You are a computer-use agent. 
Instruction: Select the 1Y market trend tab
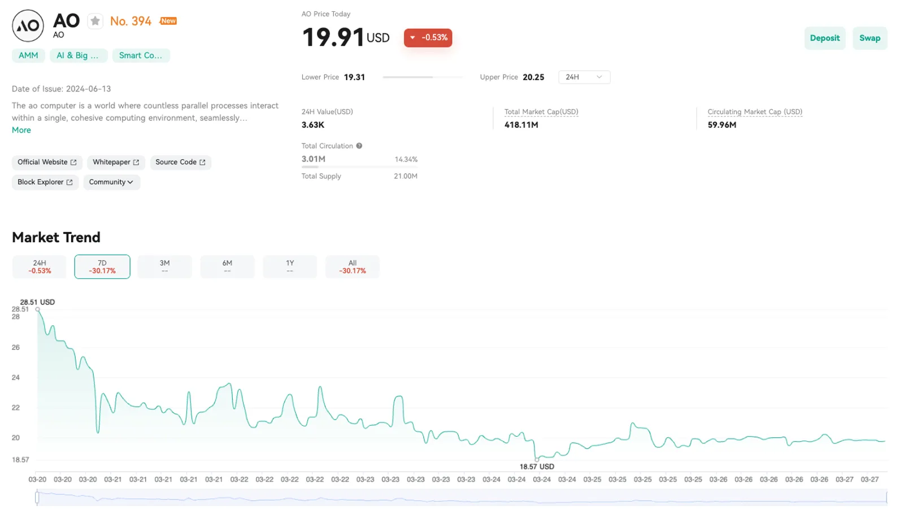[x=290, y=267]
